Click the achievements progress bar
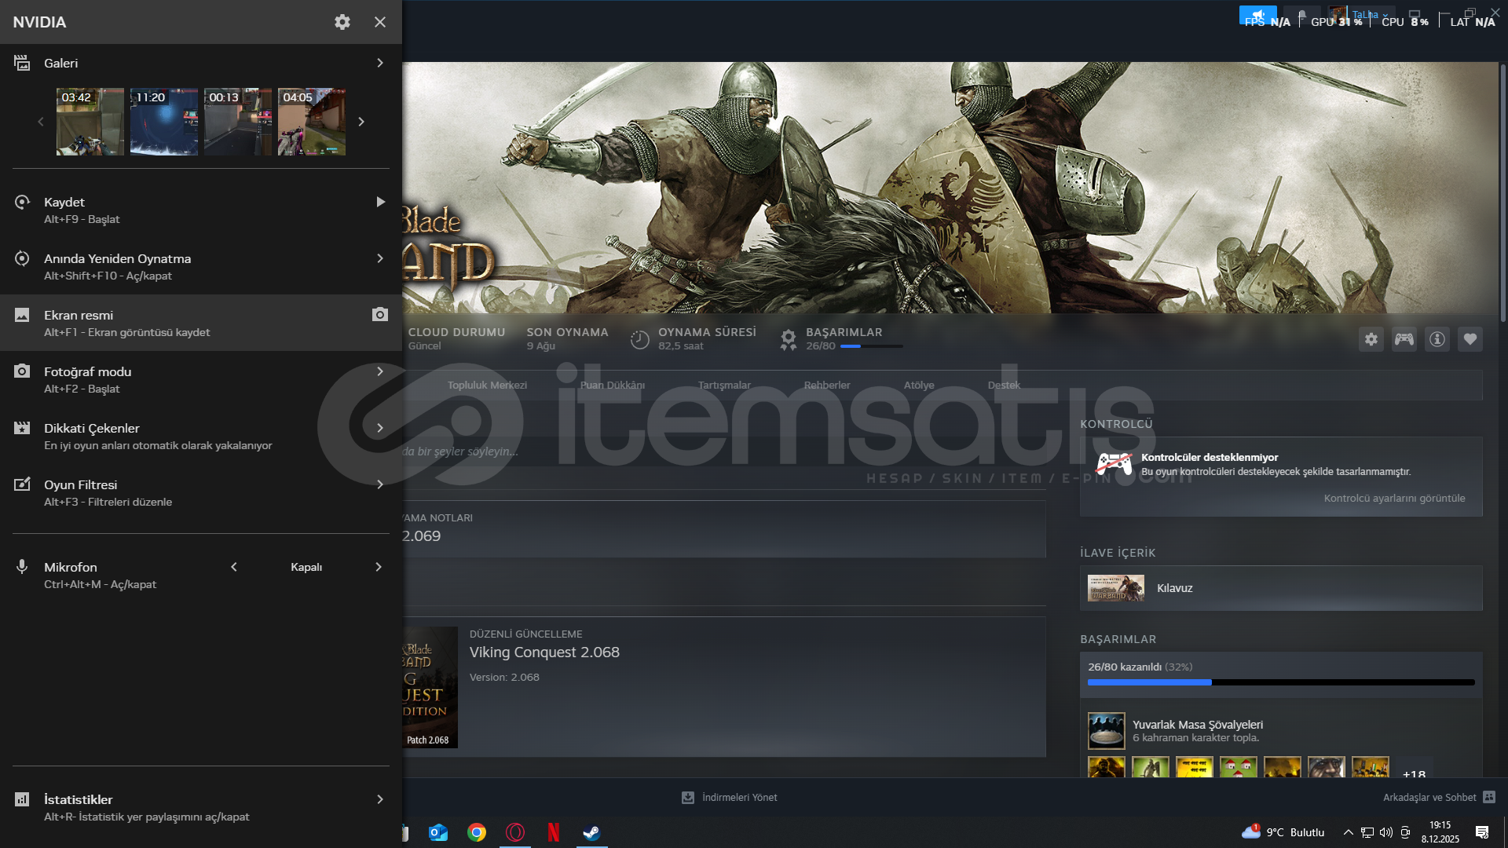The height and width of the screenshot is (848, 1508). [x=1280, y=682]
